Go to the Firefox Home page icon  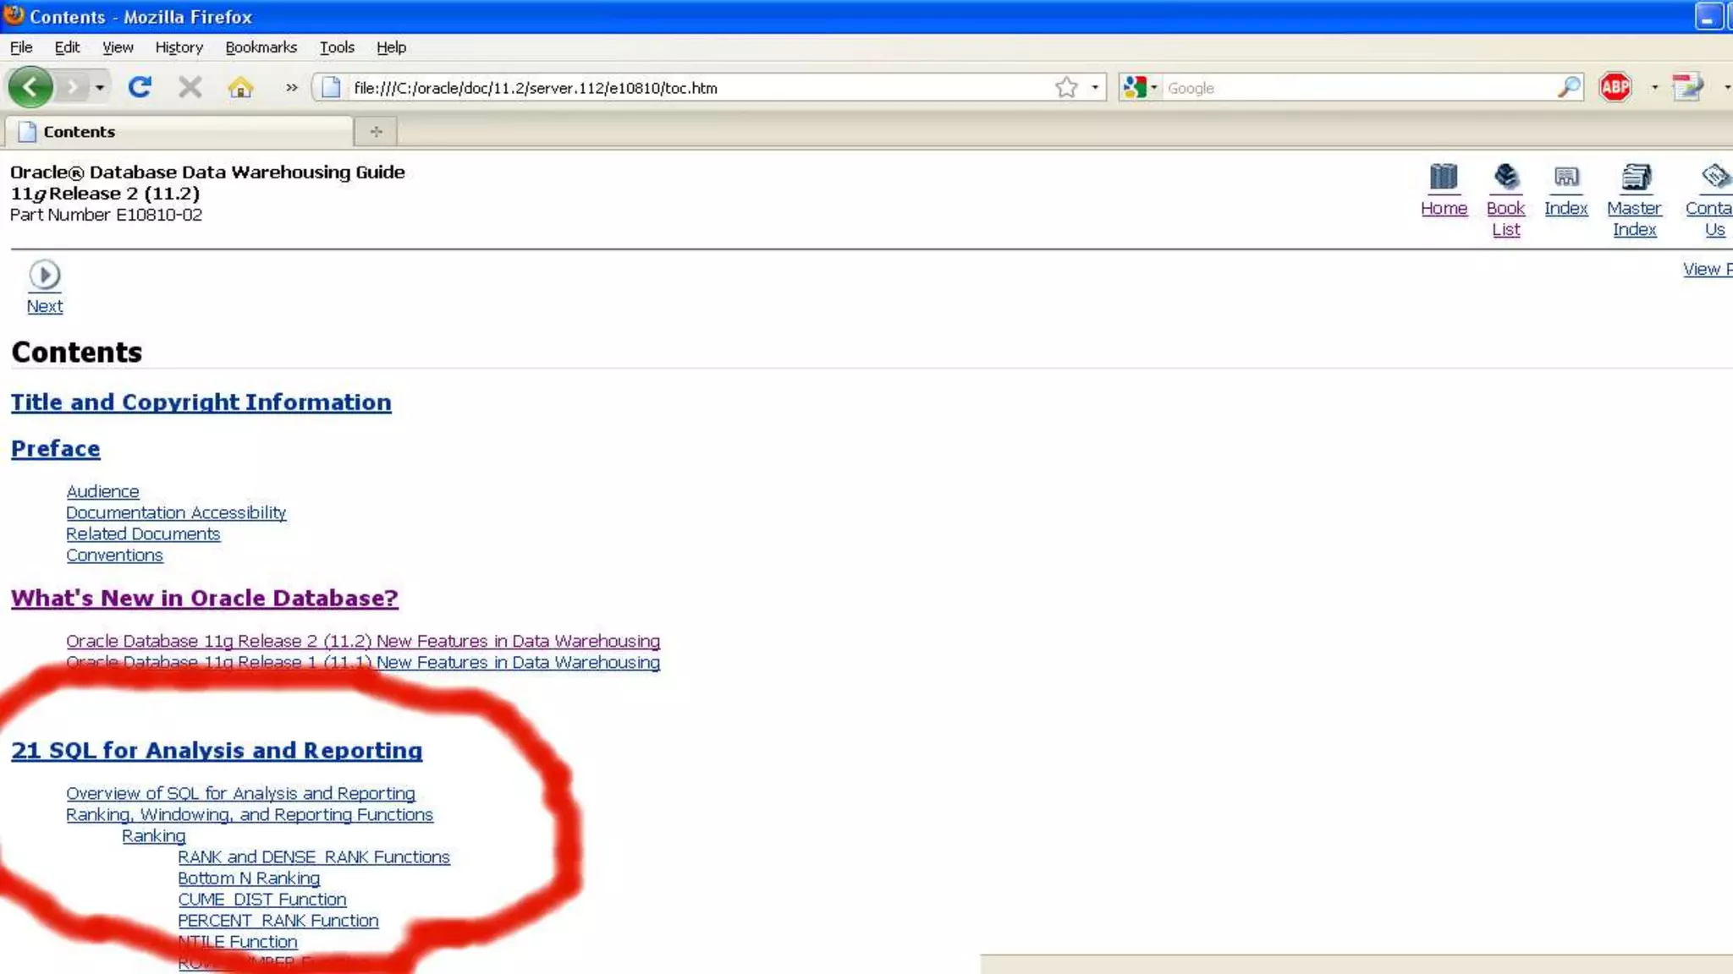point(240,87)
